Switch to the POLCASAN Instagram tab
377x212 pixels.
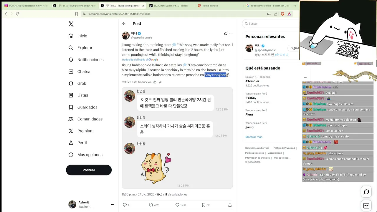point(26,6)
